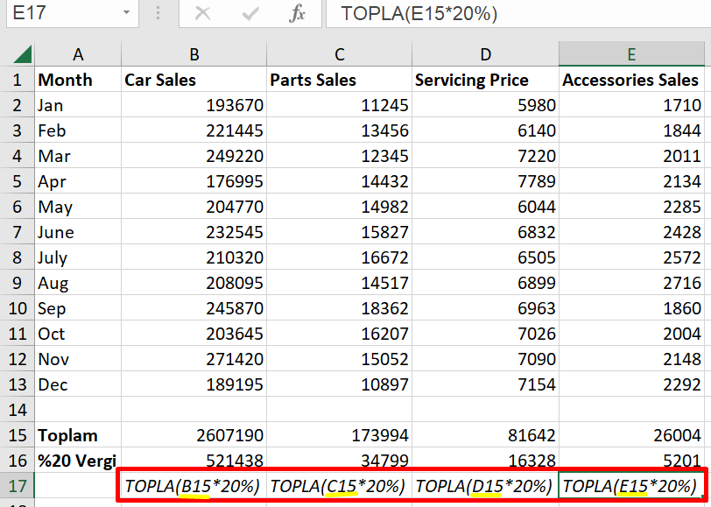The width and height of the screenshot is (711, 507).
Task: Click cell C17 containing TOPLA(C15*20%)
Action: point(339,486)
